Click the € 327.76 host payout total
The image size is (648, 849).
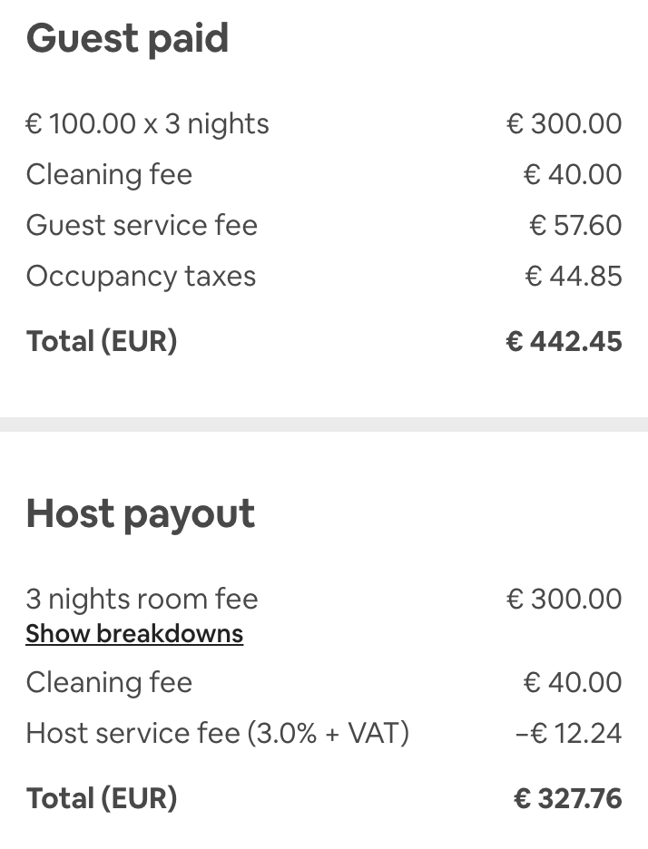(568, 798)
